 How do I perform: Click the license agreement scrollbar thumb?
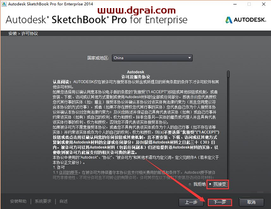pos(228,74)
